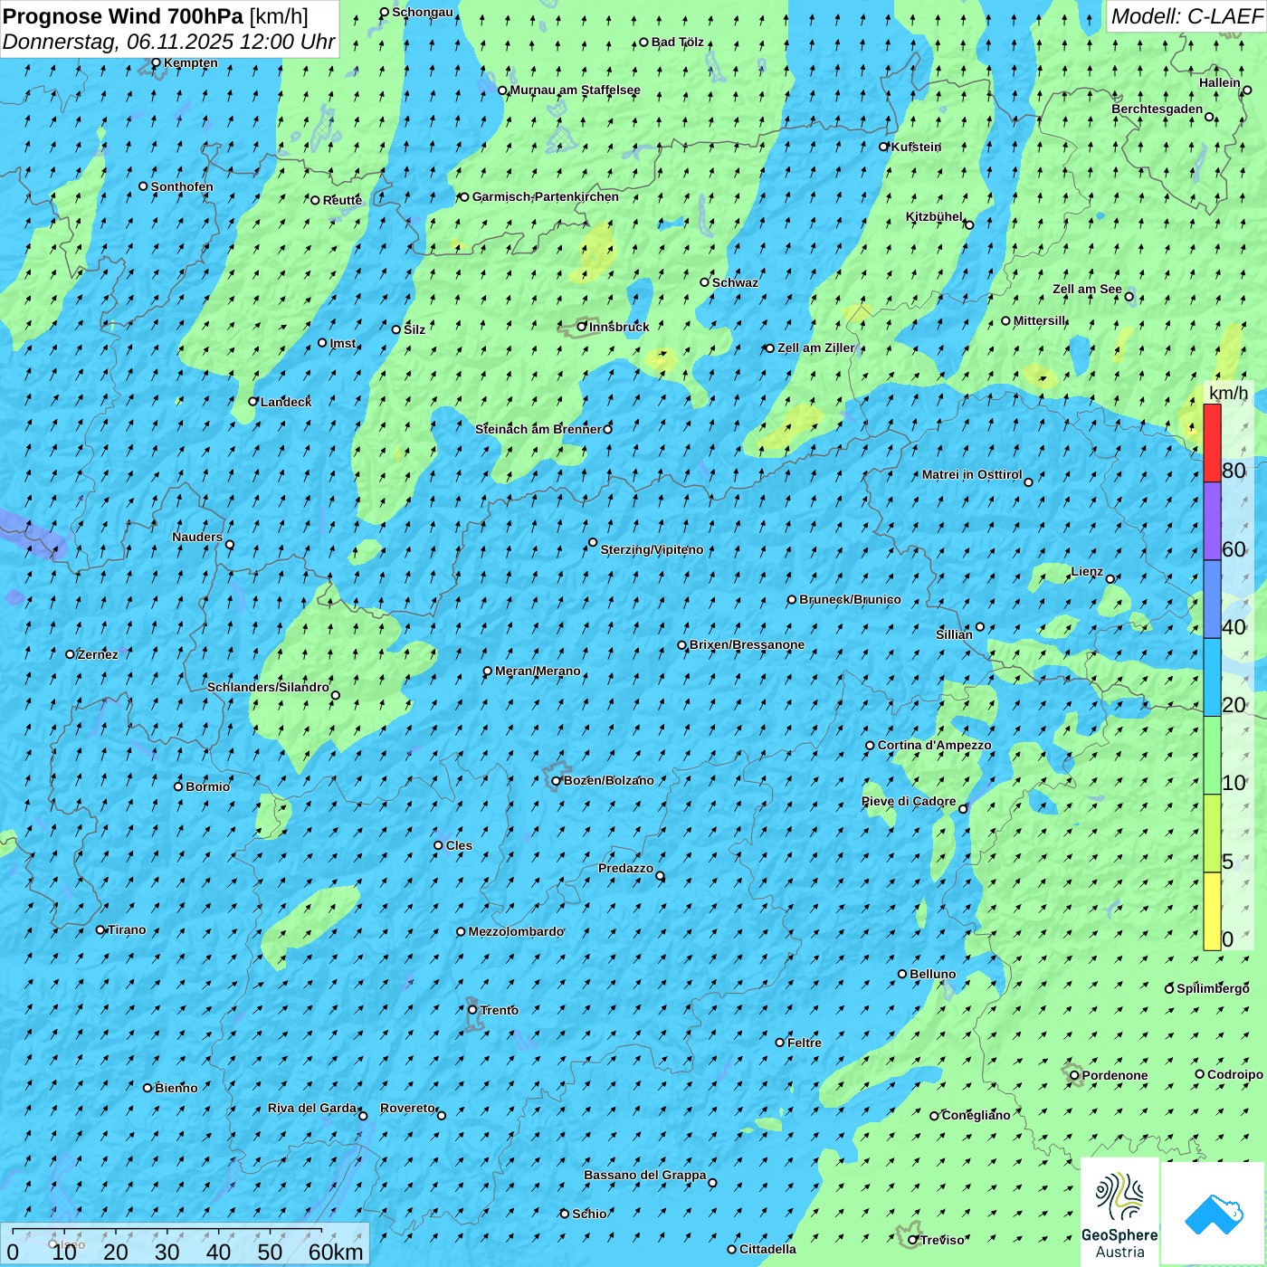Click the 'Bormio' town label
Image resolution: width=1267 pixels, height=1267 pixels.
207,786
